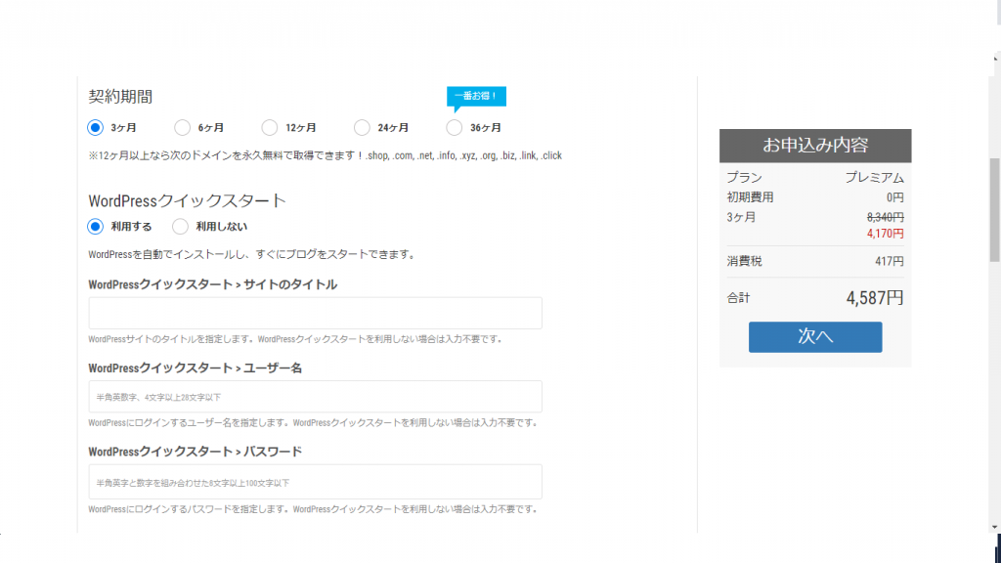Click the help text under the username field
Screen dimensions: 1001x563
314,423
